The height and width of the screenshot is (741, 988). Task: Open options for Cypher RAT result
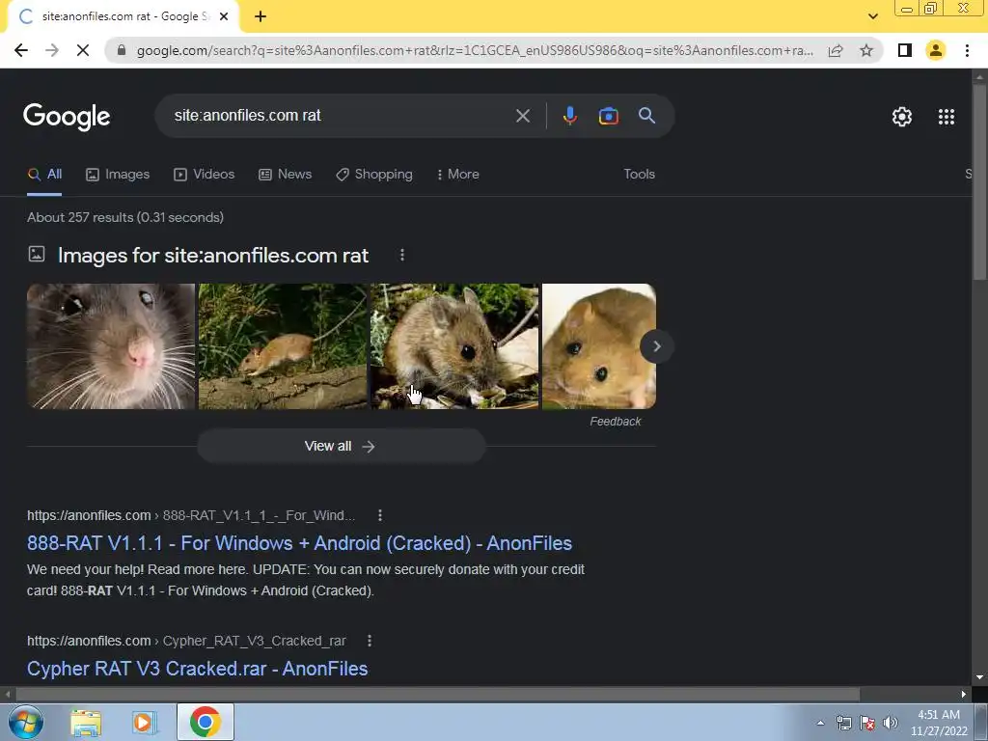370,641
